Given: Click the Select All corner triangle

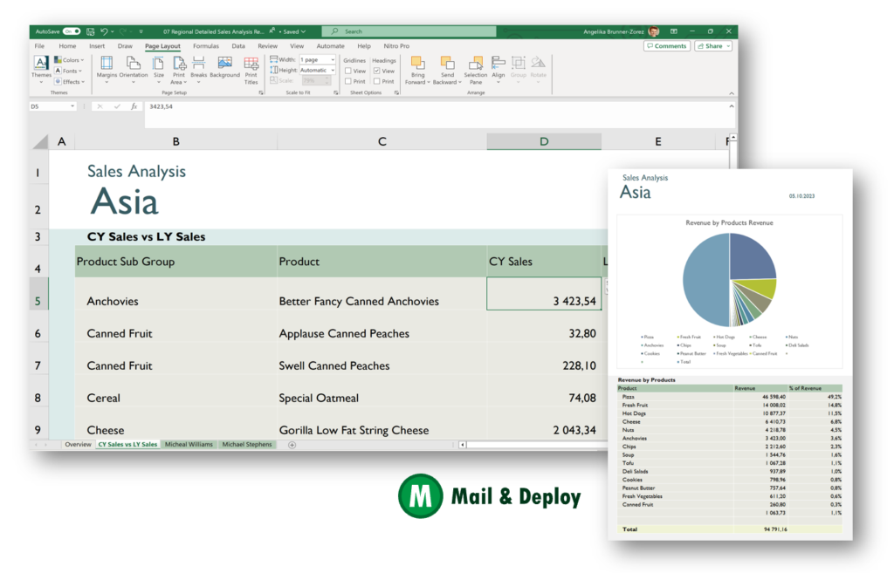Looking at the screenshot, I should point(40,141).
